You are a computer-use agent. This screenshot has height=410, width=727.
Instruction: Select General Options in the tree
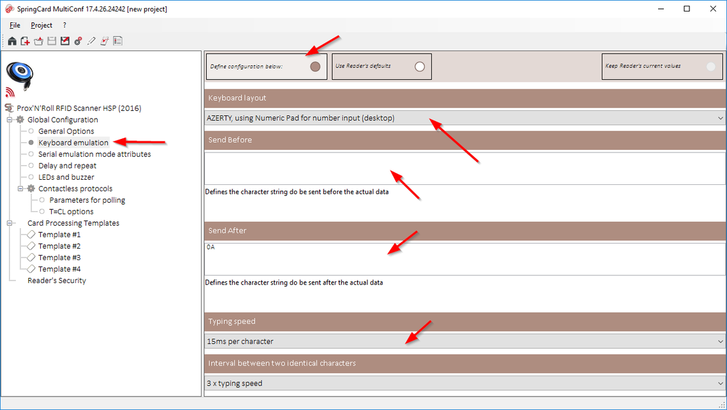66,131
